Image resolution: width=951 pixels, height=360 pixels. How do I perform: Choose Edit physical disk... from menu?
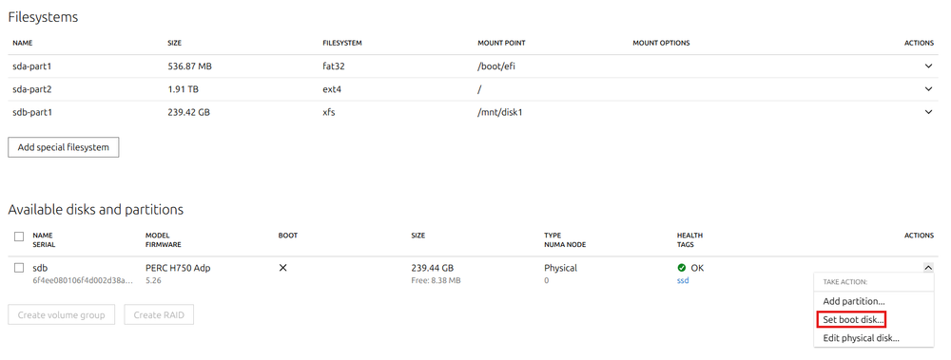tap(861, 338)
